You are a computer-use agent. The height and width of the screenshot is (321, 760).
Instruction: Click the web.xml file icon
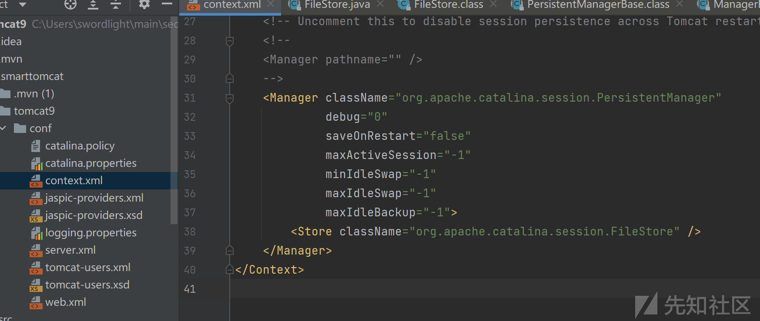[36, 302]
